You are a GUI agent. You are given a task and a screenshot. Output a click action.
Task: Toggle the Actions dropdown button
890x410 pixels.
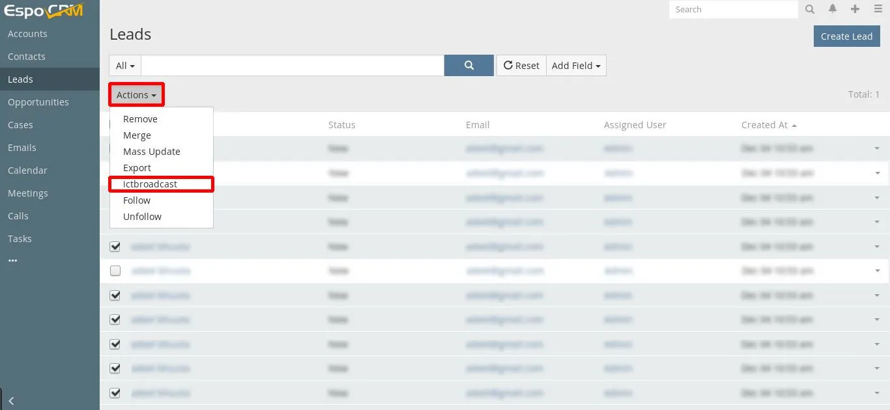coord(136,95)
